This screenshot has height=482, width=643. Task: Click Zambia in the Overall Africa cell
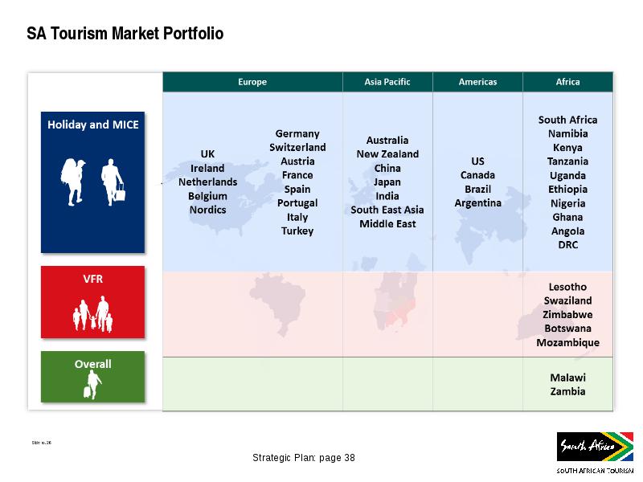(568, 391)
